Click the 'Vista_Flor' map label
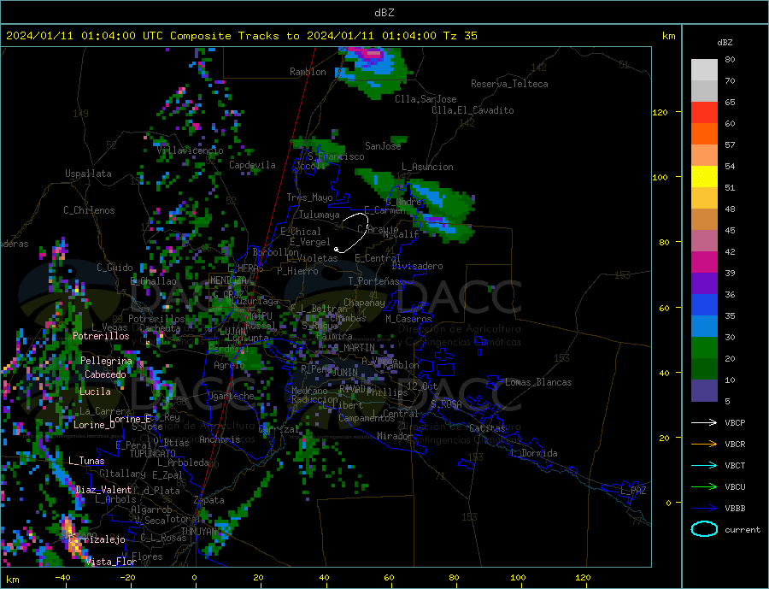This screenshot has width=769, height=589. 111,562
